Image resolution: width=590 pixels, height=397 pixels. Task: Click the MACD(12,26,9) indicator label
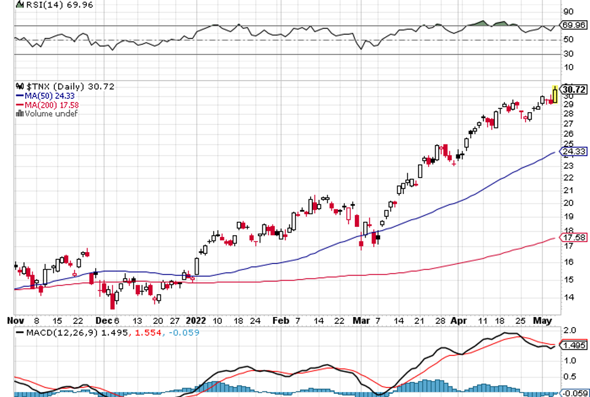click(58, 331)
